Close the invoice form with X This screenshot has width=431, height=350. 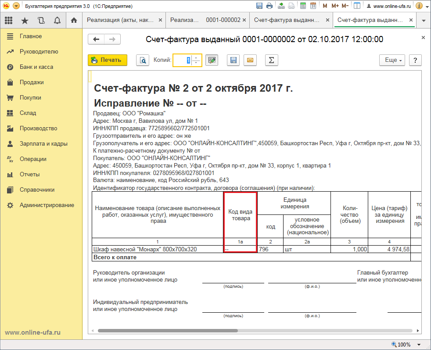pyautogui.click(x=423, y=38)
